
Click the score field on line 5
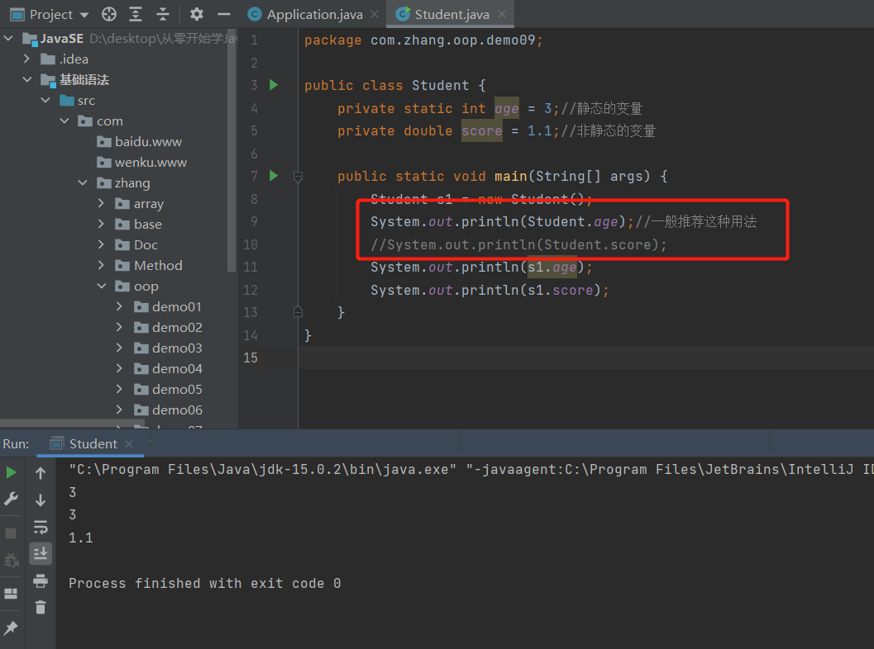click(482, 130)
